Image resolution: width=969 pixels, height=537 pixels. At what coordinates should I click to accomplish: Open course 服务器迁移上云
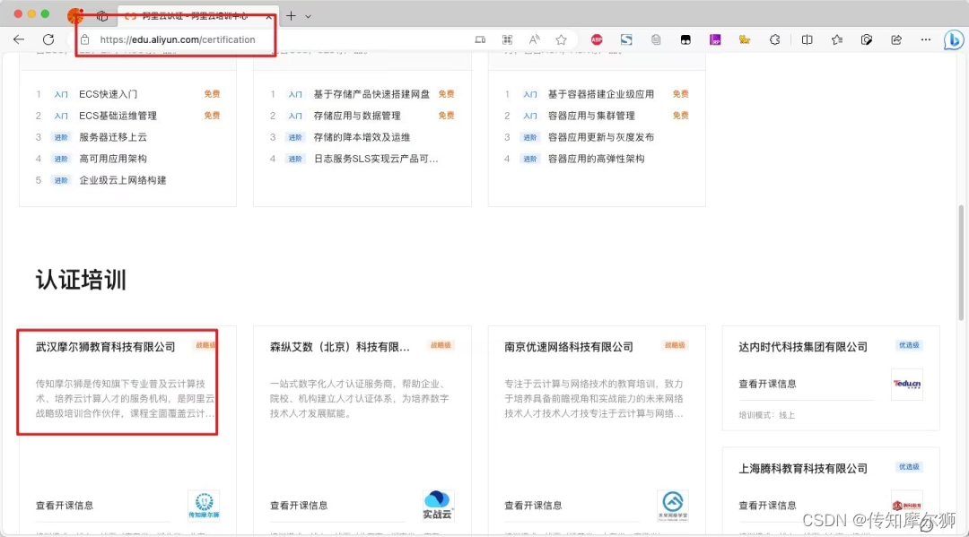point(113,137)
